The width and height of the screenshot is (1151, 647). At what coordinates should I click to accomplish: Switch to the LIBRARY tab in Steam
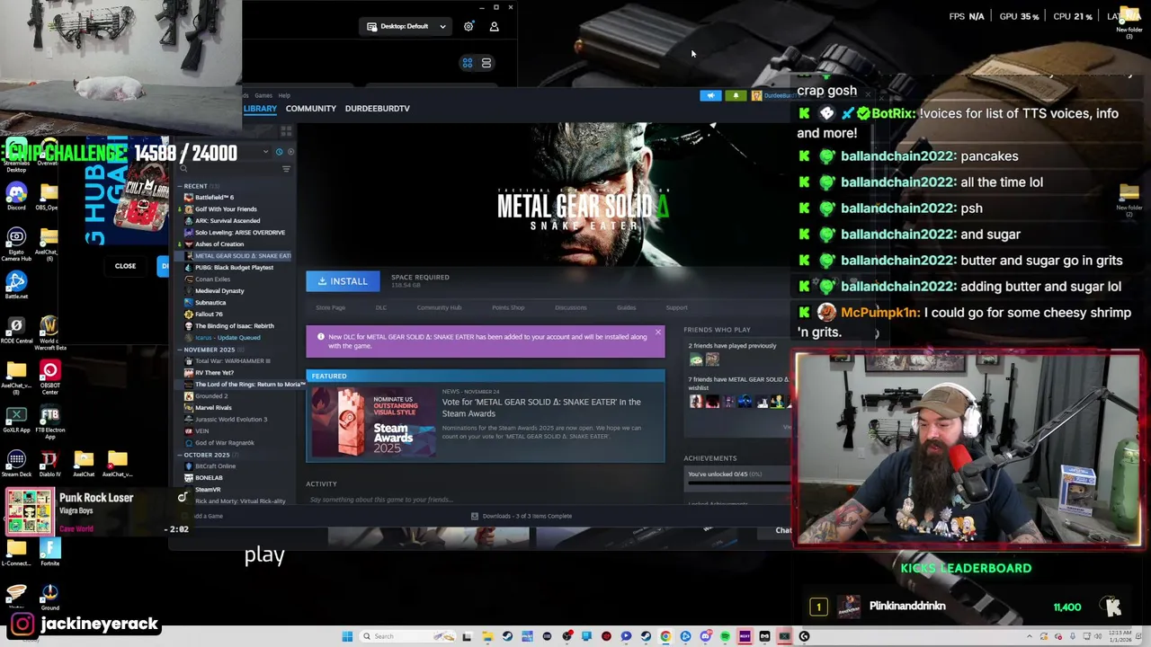260,109
